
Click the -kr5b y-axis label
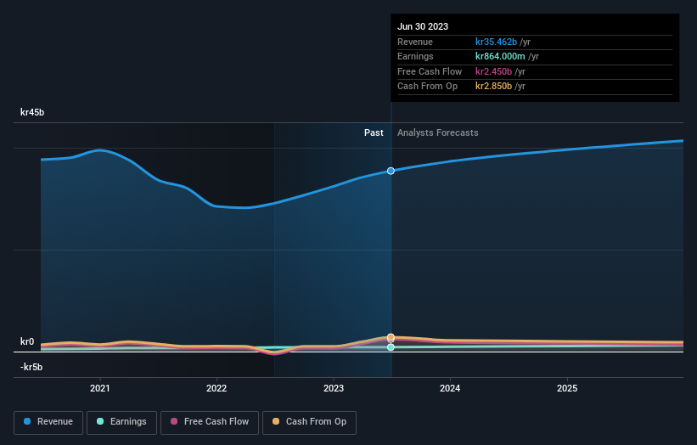(31, 367)
